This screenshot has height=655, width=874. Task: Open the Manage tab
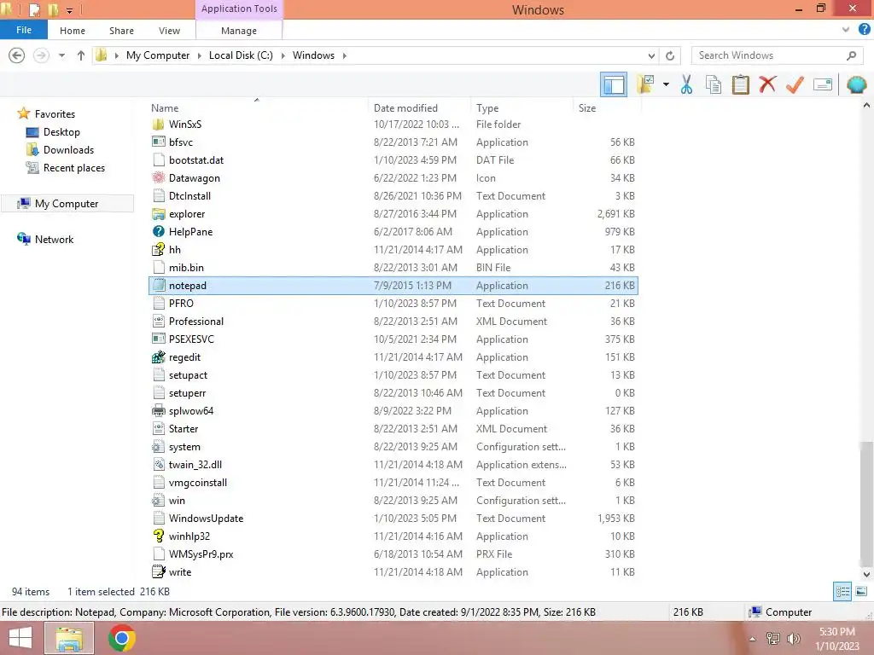click(x=239, y=31)
